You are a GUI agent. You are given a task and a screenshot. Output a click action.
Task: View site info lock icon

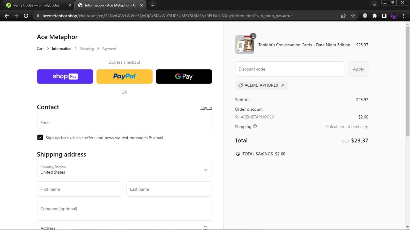tap(38, 16)
